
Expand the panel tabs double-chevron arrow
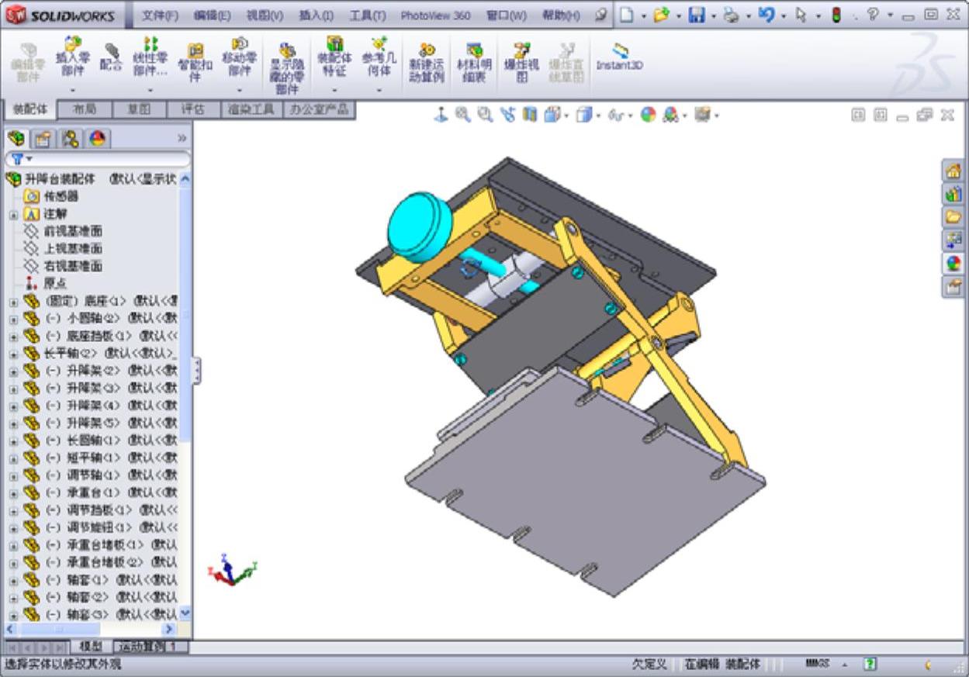click(182, 138)
